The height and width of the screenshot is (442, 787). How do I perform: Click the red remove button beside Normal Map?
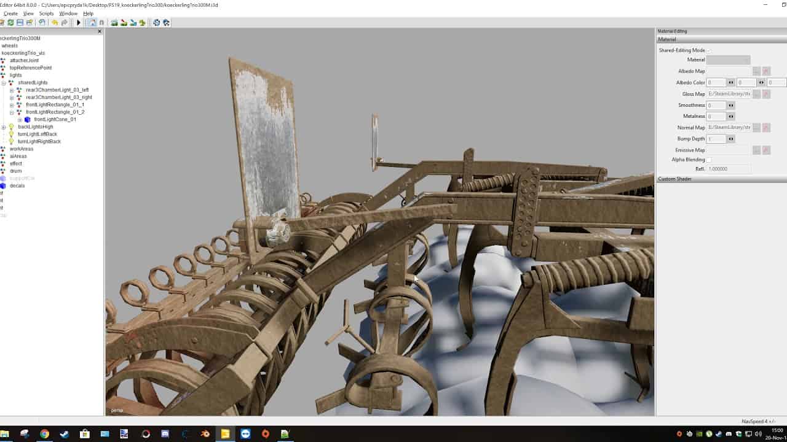click(x=766, y=128)
